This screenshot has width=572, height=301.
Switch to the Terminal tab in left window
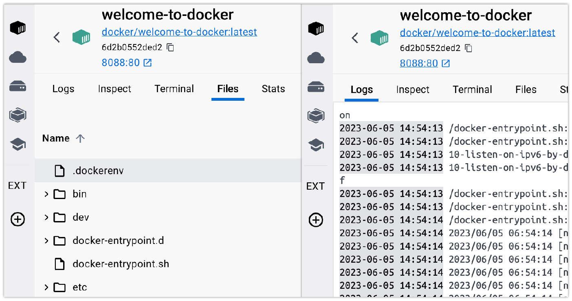click(174, 89)
